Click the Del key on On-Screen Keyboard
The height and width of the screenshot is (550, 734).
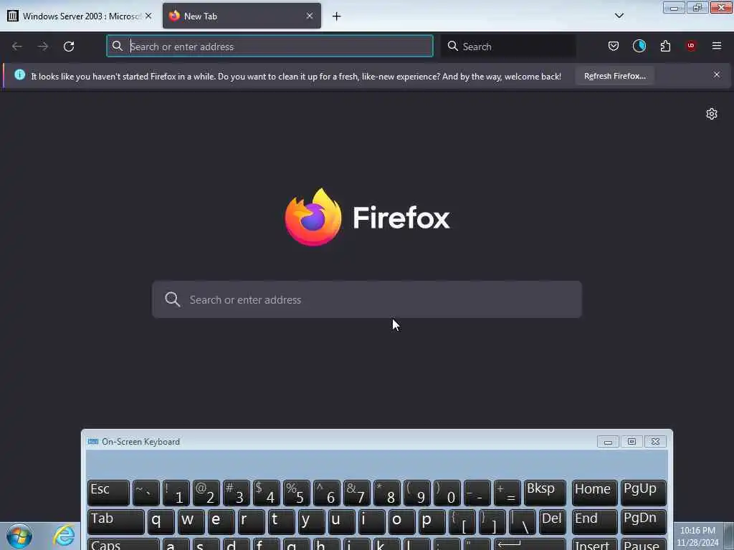(x=553, y=522)
